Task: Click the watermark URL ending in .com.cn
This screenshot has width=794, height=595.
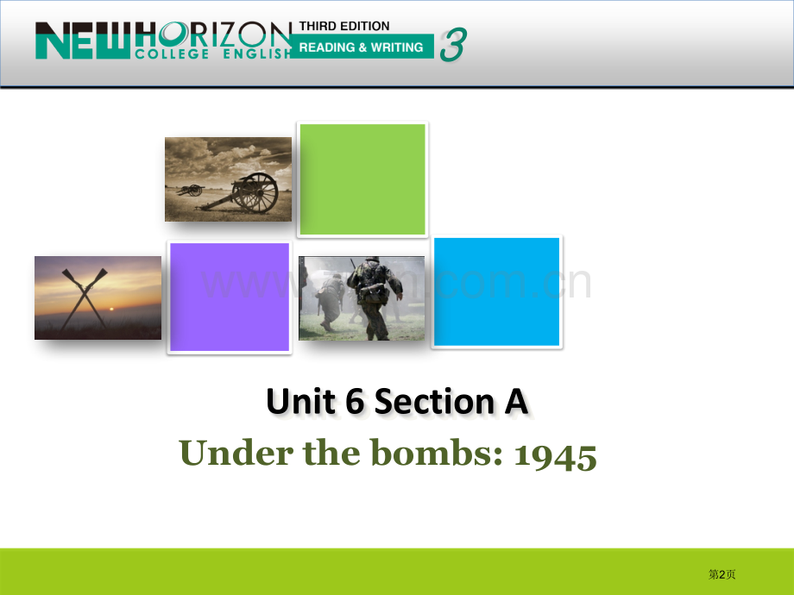Action: (518, 283)
